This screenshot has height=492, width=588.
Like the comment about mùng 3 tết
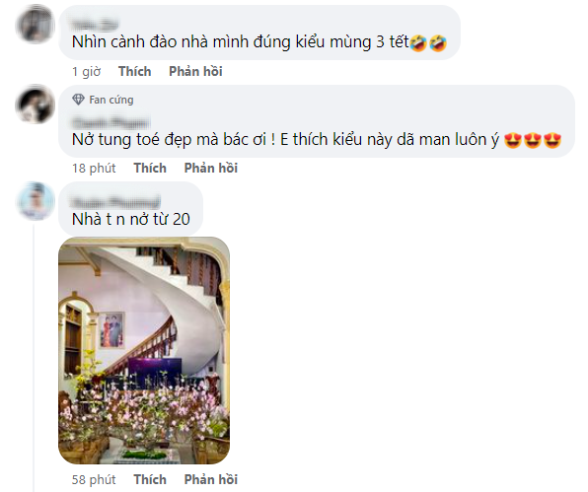[x=134, y=71]
